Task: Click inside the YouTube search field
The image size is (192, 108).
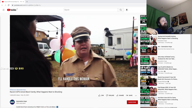Action: tap(91, 10)
